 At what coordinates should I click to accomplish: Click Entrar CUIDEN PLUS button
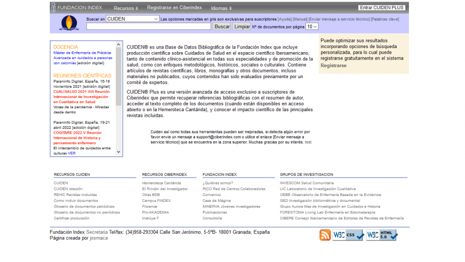381,8
